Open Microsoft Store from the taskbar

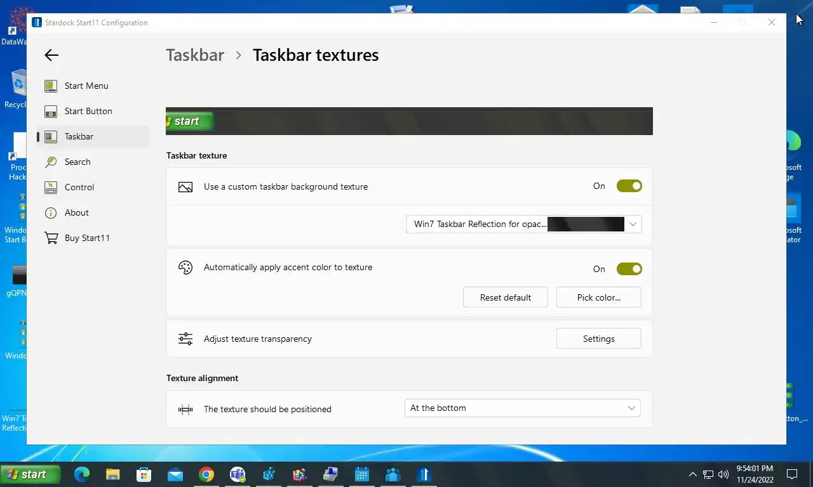(x=144, y=474)
